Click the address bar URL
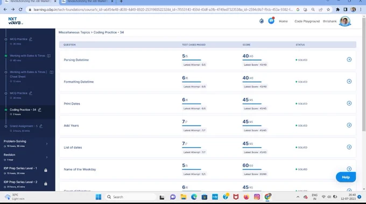366x204 pixels. tap(163, 10)
